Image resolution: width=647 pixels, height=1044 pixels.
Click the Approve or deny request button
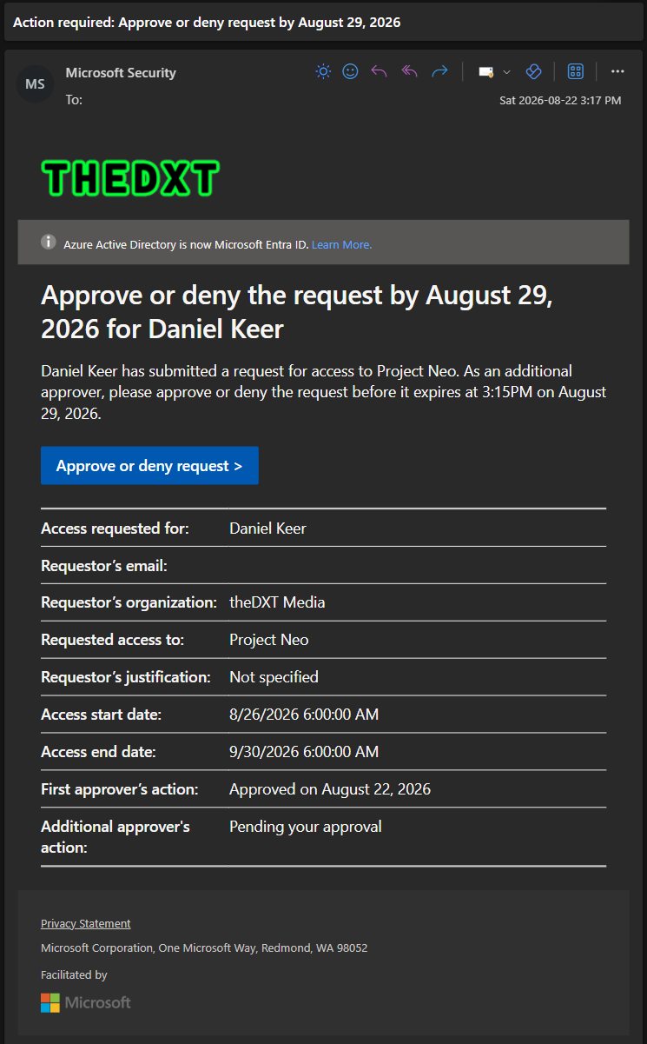tap(149, 466)
